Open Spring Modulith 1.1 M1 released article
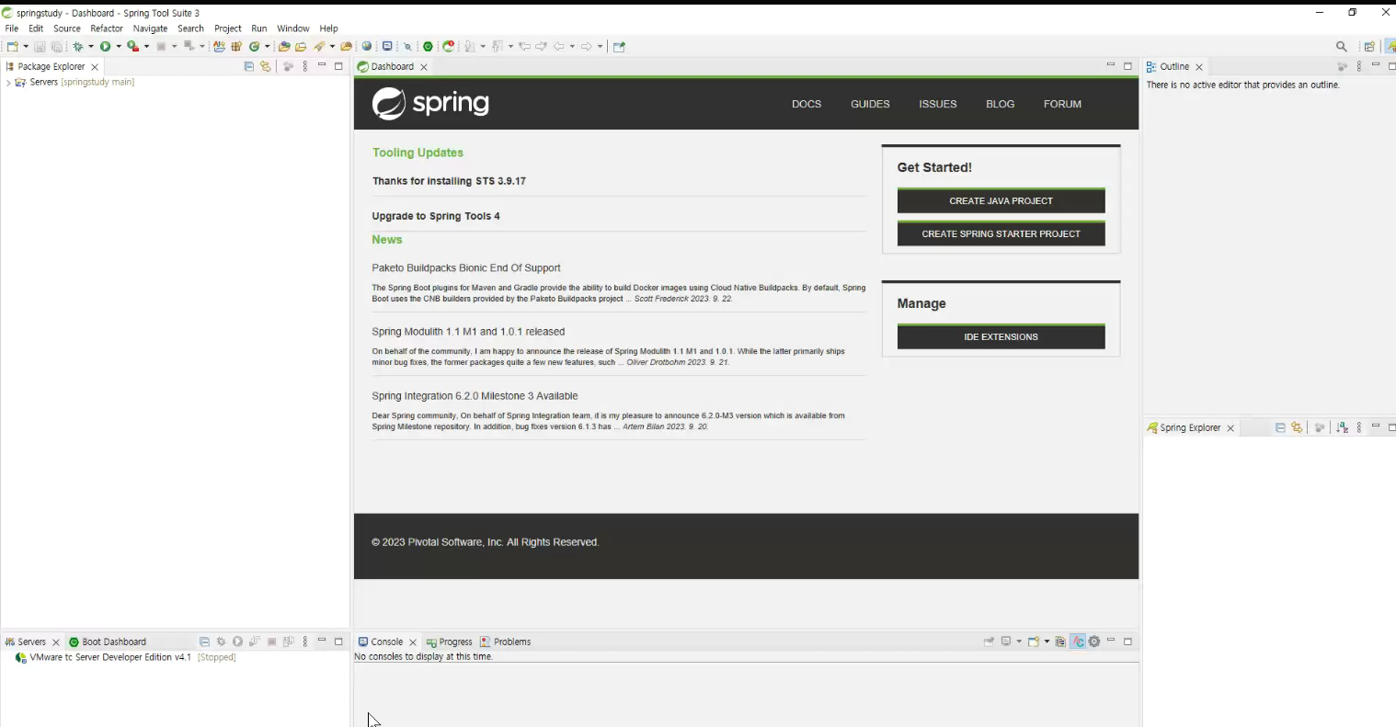 [x=468, y=331]
